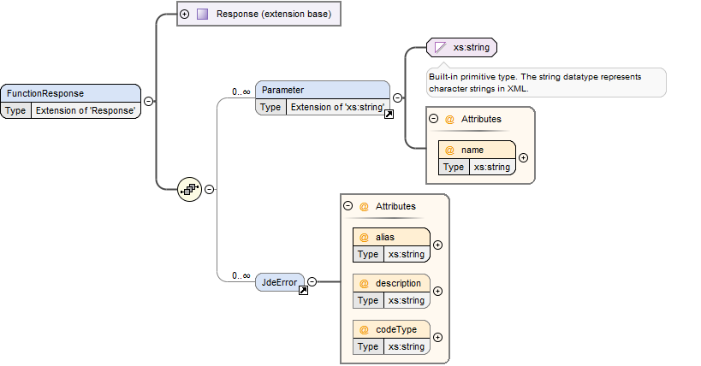
Task: Click the sequence compositor icon
Action: click(x=189, y=189)
